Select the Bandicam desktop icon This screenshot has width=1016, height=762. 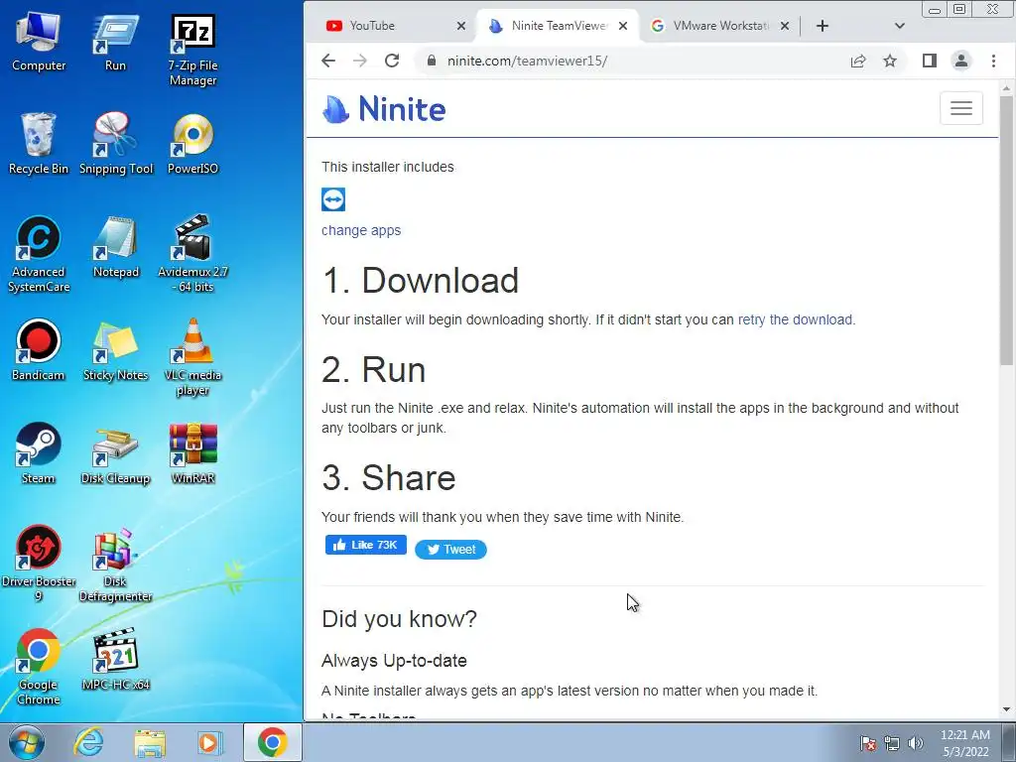tap(39, 350)
